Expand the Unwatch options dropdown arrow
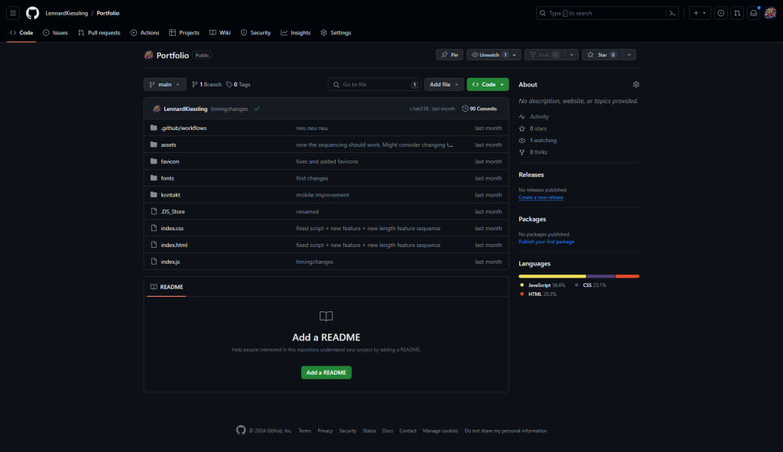The width and height of the screenshot is (783, 452). point(515,55)
